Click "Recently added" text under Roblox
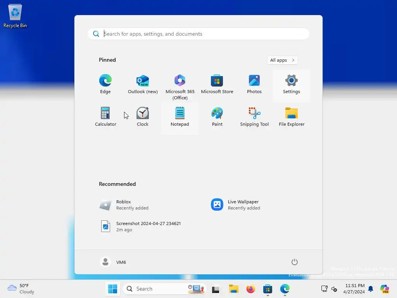The height and width of the screenshot is (298, 397). (x=132, y=208)
